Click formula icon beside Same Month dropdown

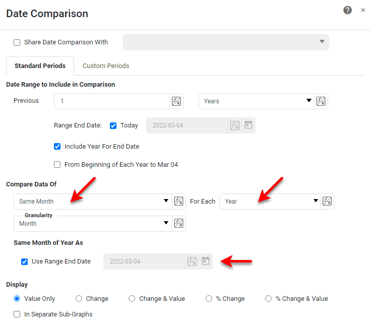pyautogui.click(x=179, y=202)
